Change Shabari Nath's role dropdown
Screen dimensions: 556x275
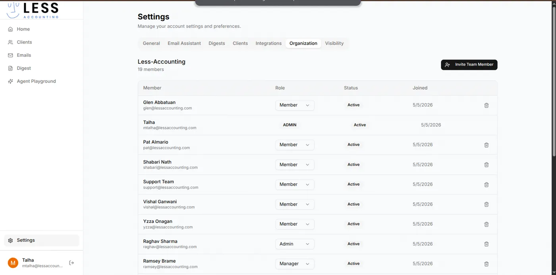[x=295, y=165]
